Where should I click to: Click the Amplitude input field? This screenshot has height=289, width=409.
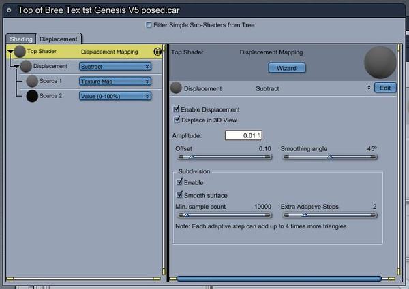click(243, 135)
